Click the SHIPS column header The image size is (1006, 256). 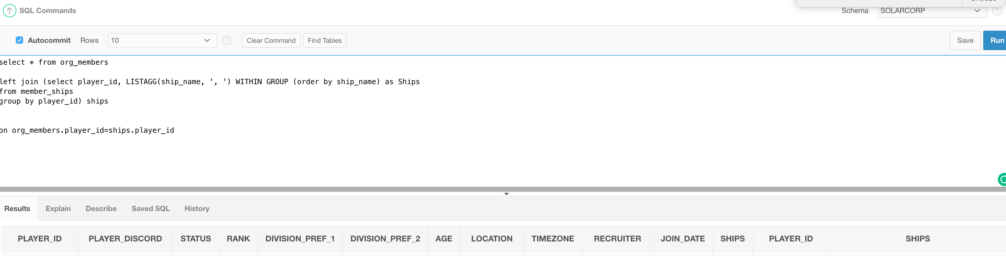click(733, 238)
